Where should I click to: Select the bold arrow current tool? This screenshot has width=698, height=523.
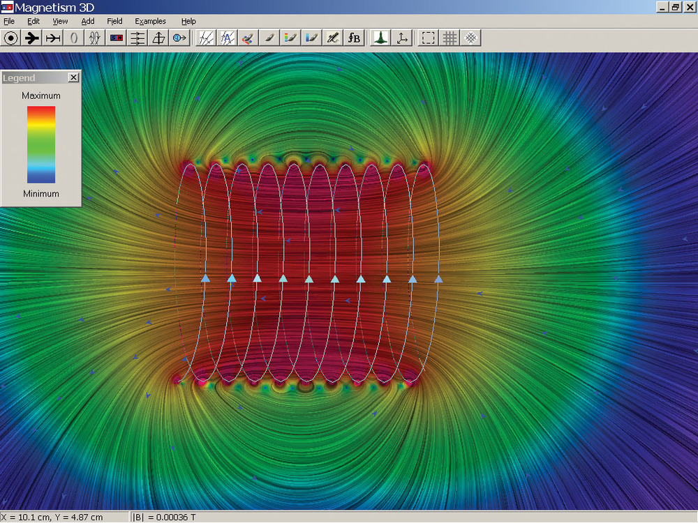click(31, 38)
